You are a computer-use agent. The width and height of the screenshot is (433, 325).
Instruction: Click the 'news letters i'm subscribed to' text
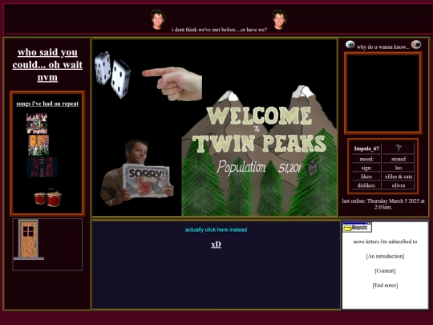click(x=385, y=242)
